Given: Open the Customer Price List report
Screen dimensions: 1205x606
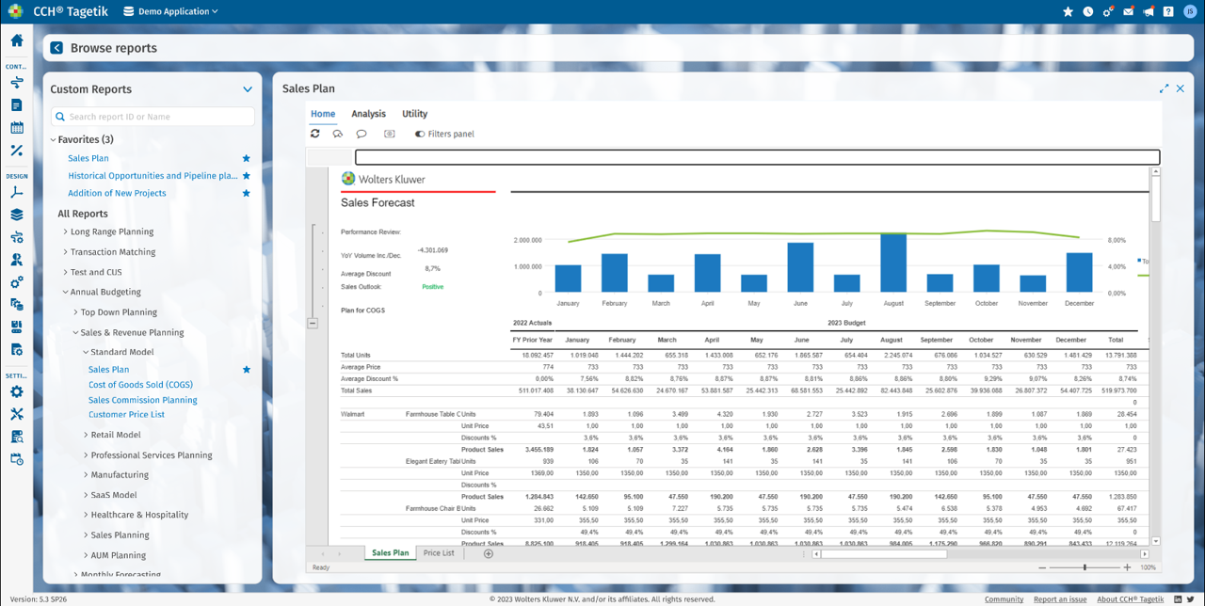Looking at the screenshot, I should pyautogui.click(x=126, y=415).
